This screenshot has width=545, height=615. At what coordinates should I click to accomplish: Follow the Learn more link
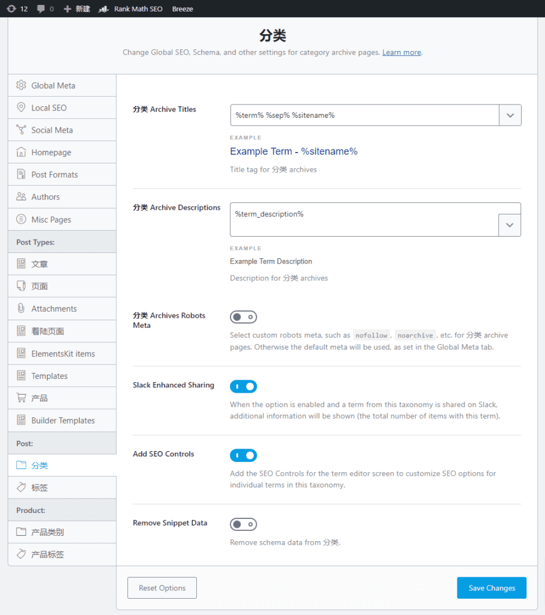402,52
